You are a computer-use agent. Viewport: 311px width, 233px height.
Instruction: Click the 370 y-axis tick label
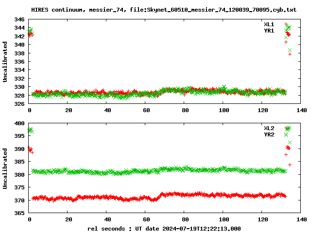(19, 200)
